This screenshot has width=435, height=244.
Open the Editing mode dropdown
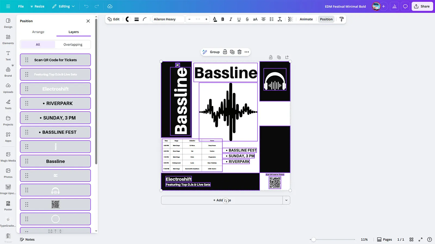tap(63, 7)
